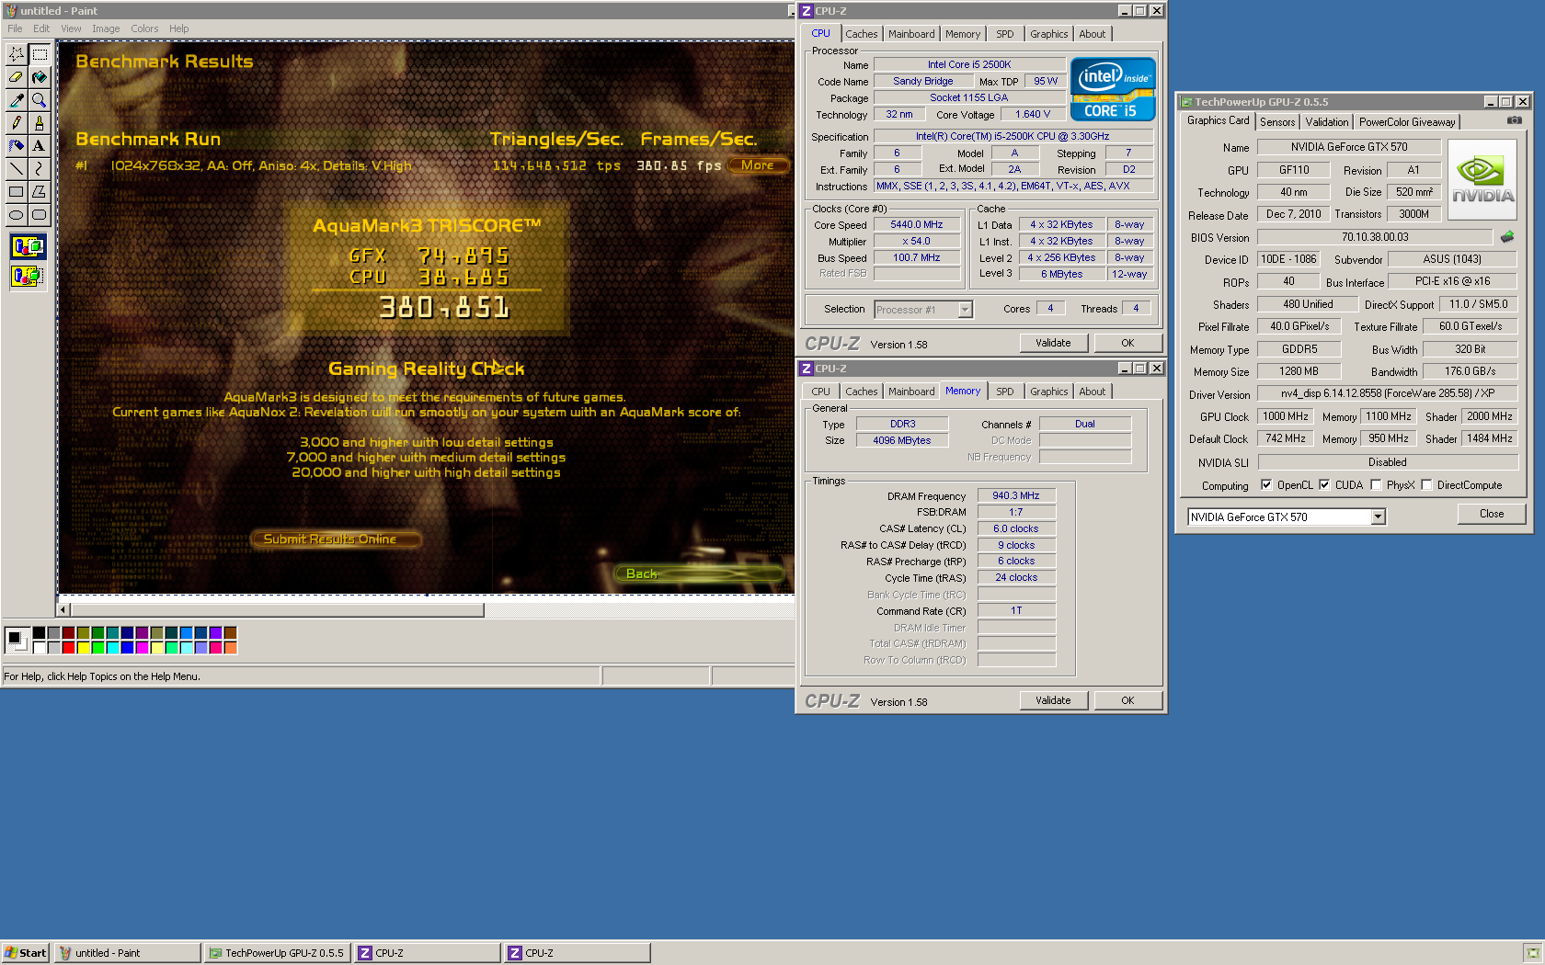Select the Text tool in Paint
This screenshot has width=1545, height=965.
click(x=40, y=146)
